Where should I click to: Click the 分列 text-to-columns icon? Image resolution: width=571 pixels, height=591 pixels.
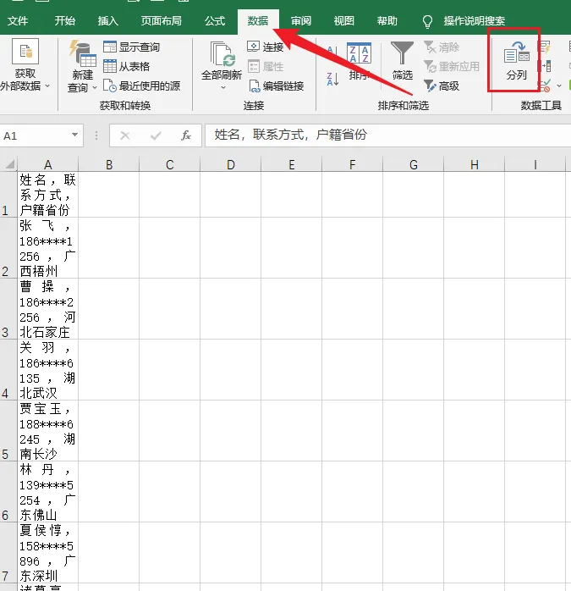coord(516,52)
